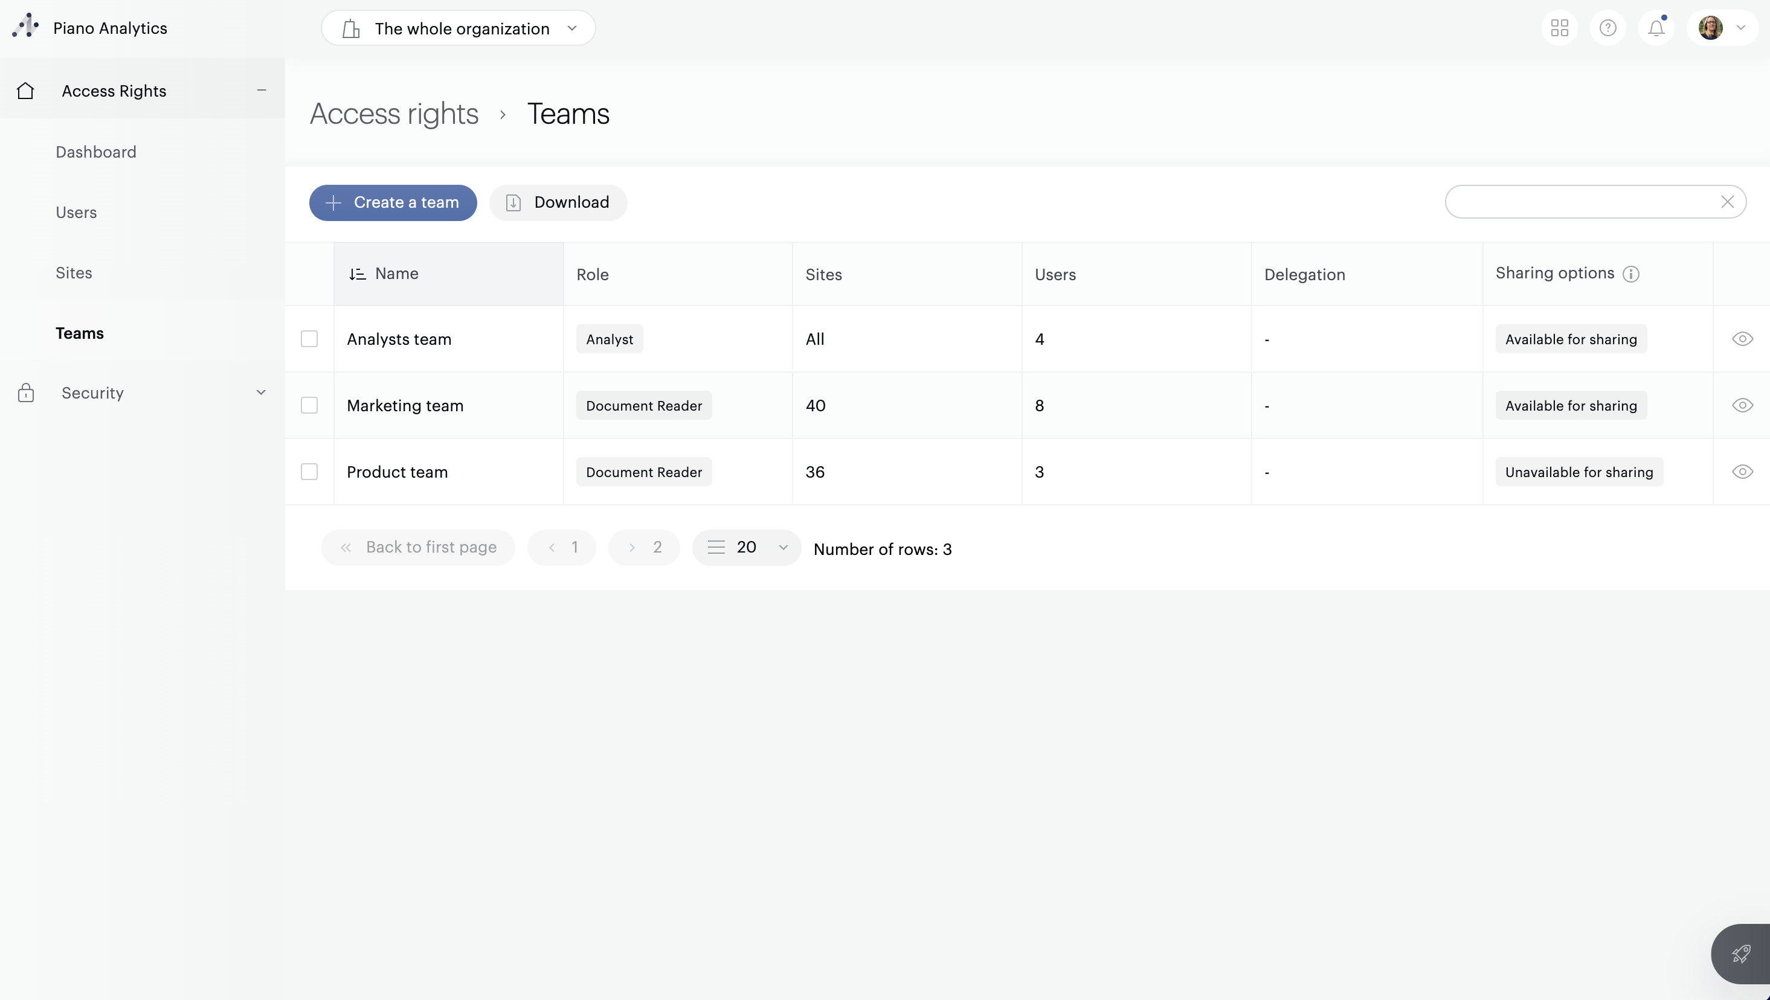This screenshot has height=1000, width=1770.
Task: Open the apps grid icon
Action: [x=1559, y=28]
